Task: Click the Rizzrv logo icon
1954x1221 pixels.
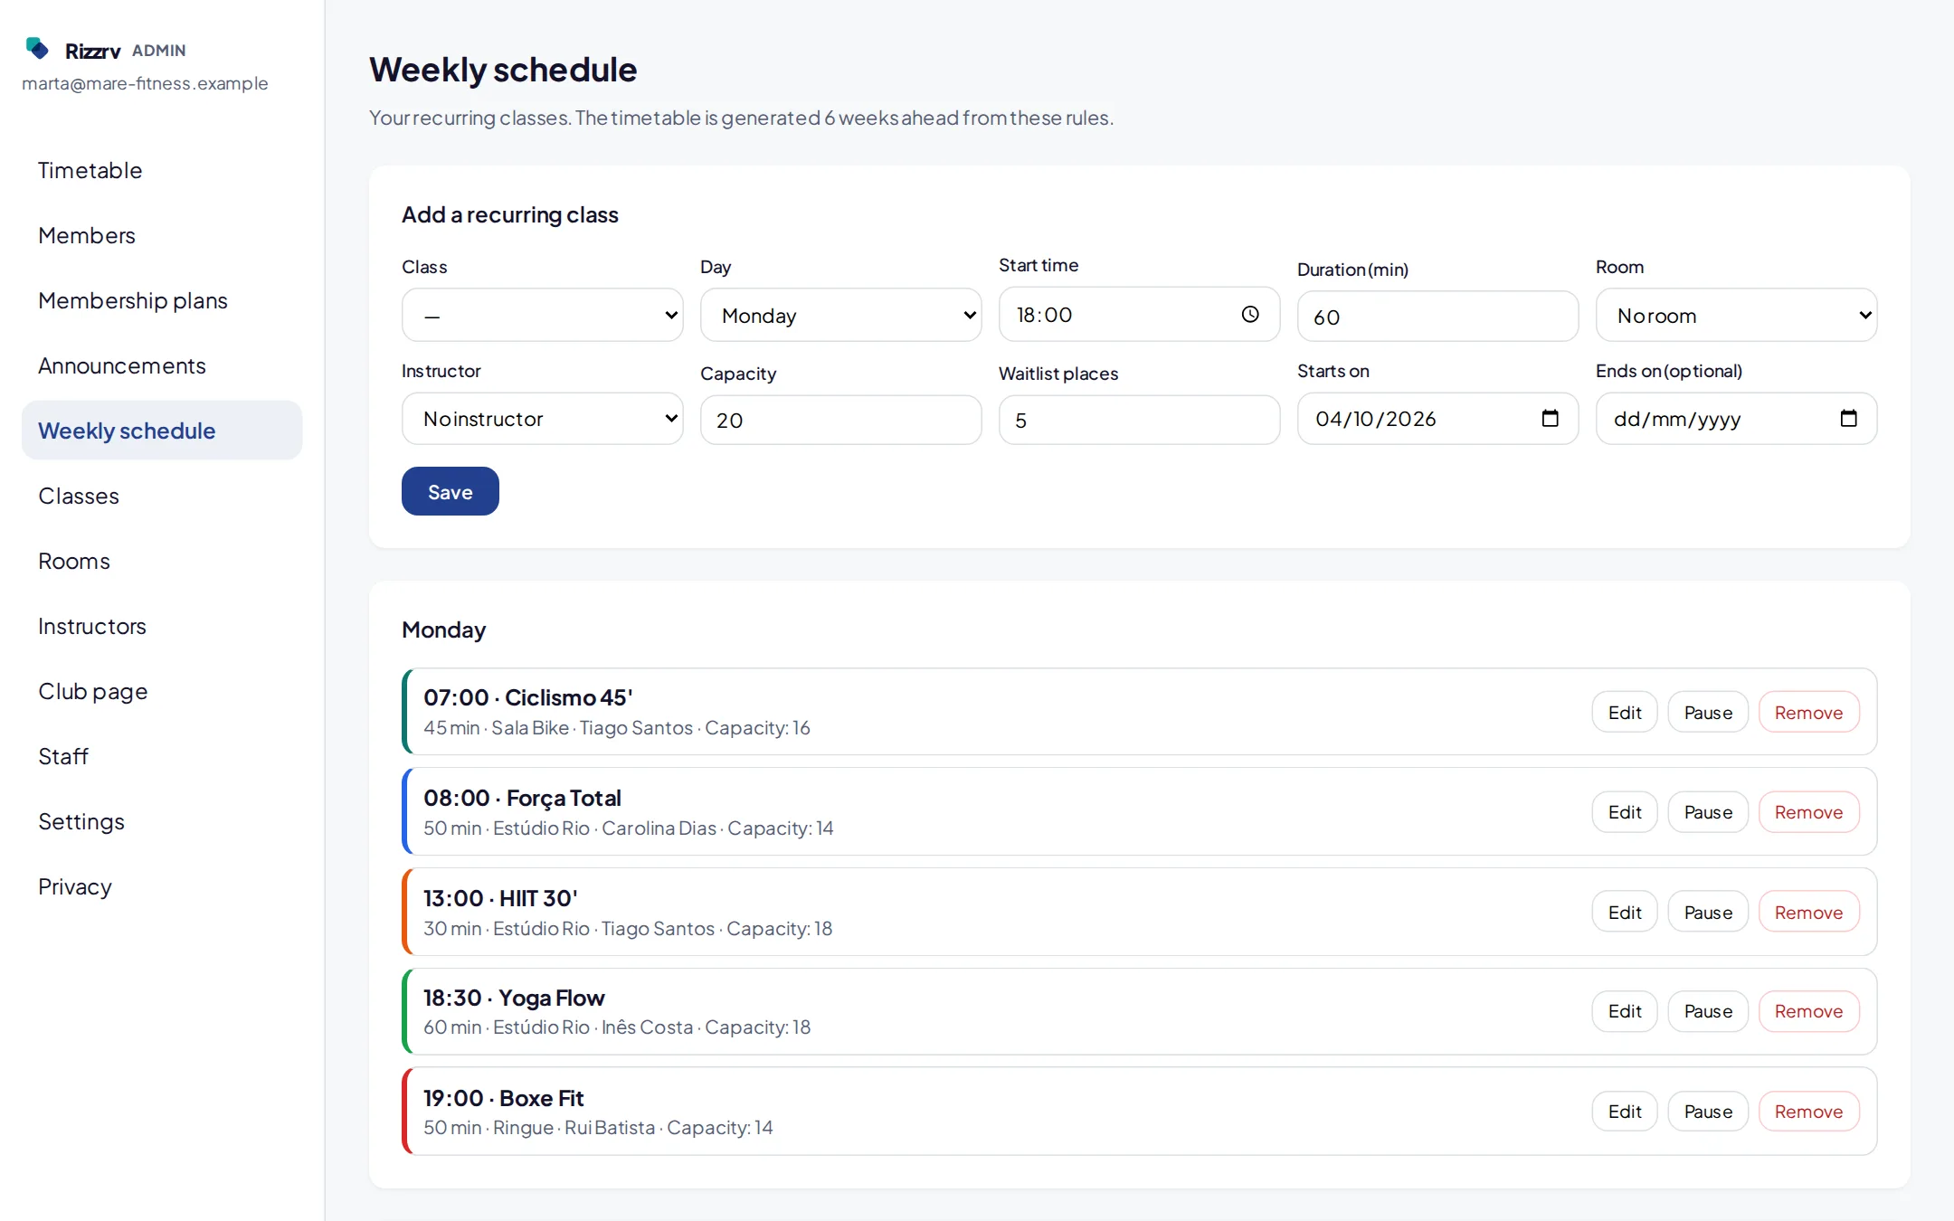Action: [37, 49]
